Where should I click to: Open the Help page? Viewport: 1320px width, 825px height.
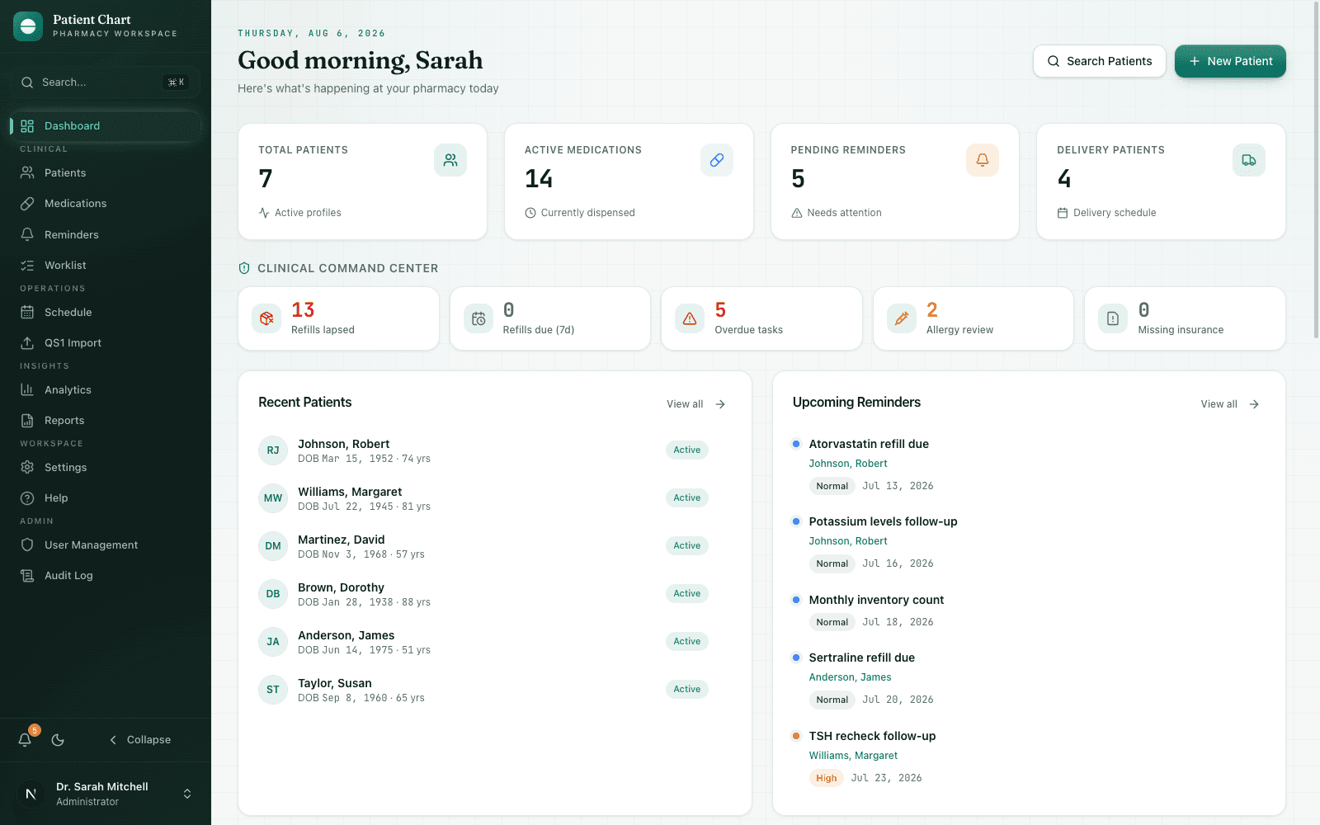[106, 498]
